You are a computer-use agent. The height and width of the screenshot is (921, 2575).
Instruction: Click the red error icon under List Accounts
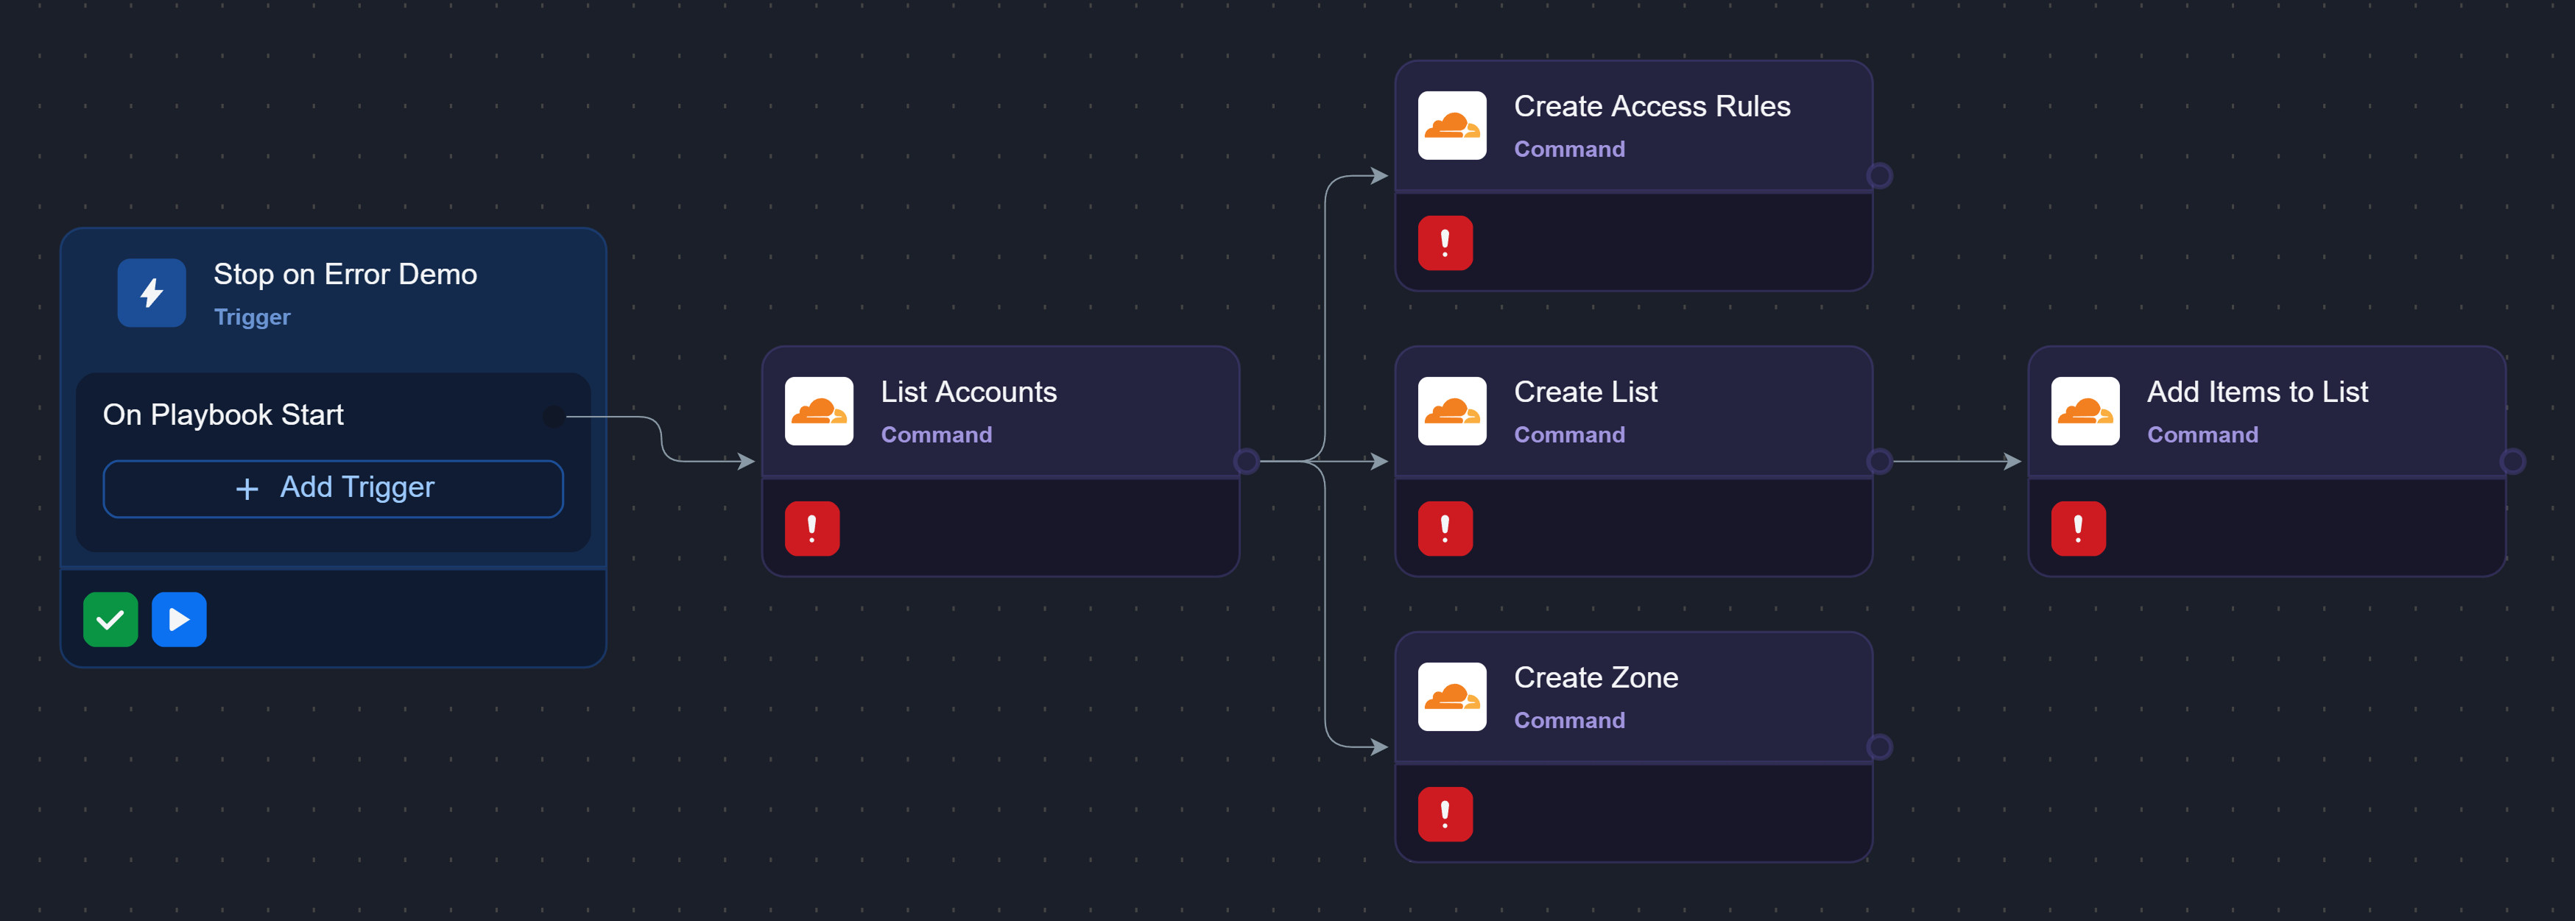811,529
